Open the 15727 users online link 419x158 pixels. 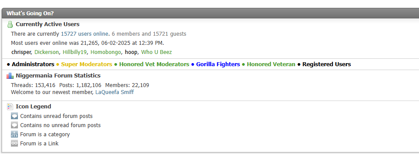(84, 34)
